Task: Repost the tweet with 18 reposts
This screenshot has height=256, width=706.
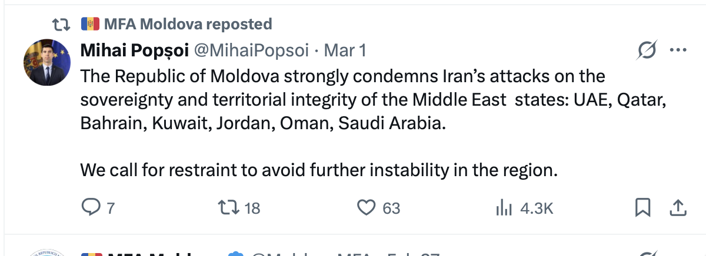Action: (x=227, y=207)
